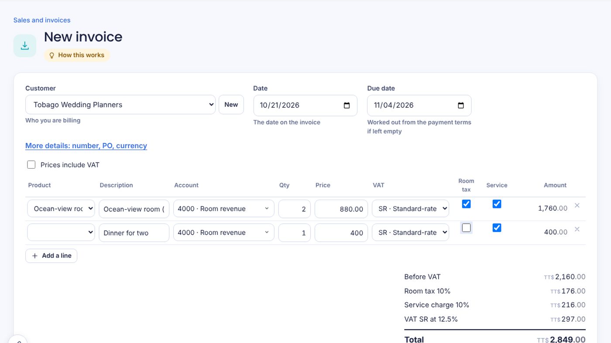Click the Description field reading Dinner for two
The height and width of the screenshot is (343, 611).
pyautogui.click(x=134, y=233)
